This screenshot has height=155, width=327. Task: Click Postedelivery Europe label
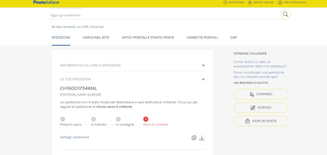81,95
